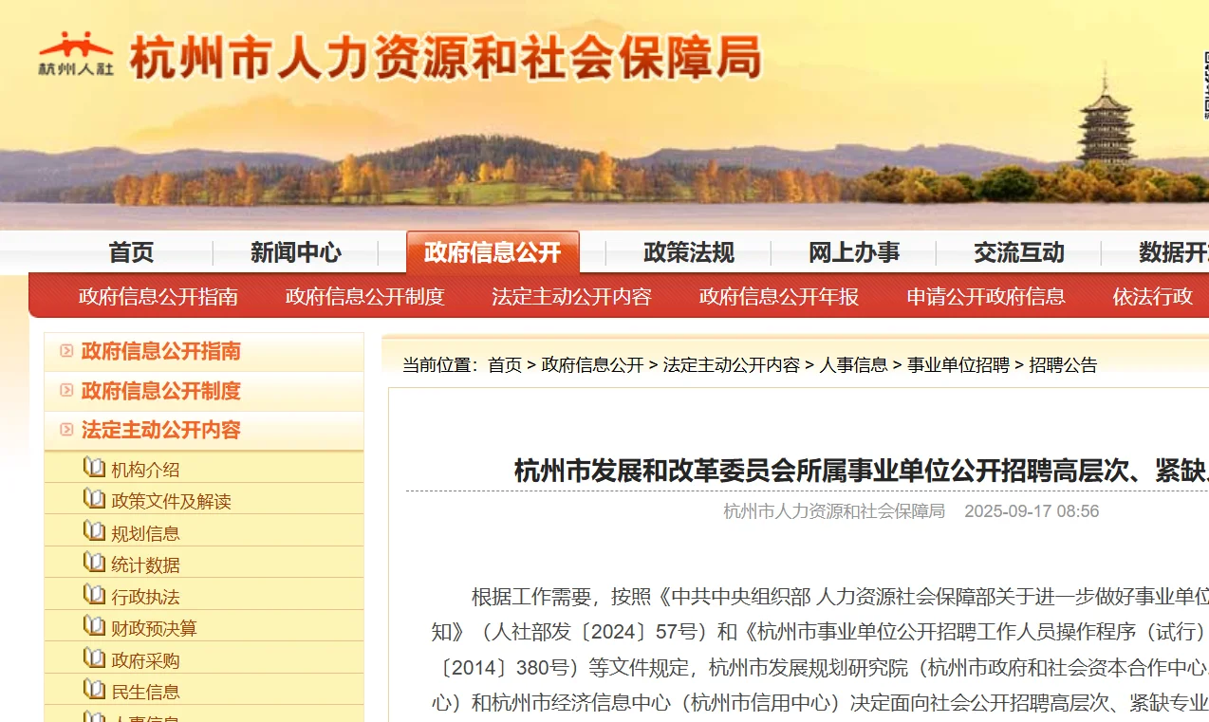
Task: Click the article headline 杭州市发展和改革委员会所属事业单位公开招聘
Action: pos(861,471)
